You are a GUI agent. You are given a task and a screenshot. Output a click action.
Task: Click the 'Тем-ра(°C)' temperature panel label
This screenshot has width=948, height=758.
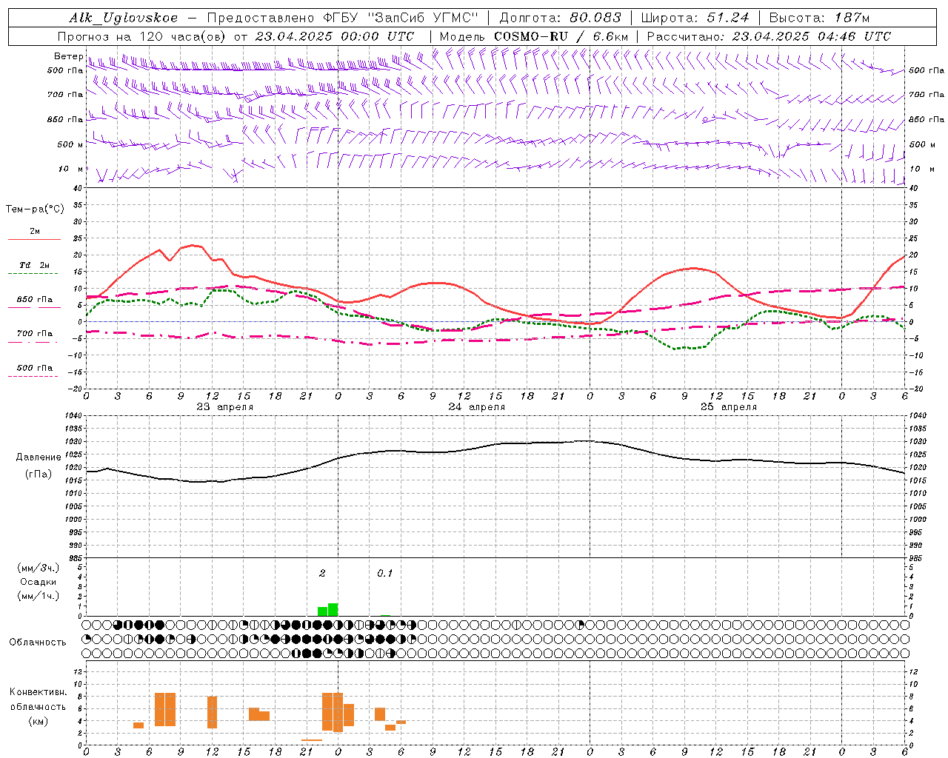click(x=35, y=209)
